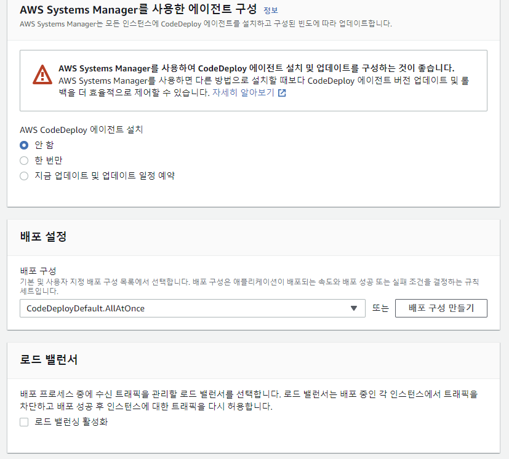This screenshot has width=509, height=459.
Task: Select 지금 업데이트 및 업데이트 일정 예약 option
Action: pos(24,176)
